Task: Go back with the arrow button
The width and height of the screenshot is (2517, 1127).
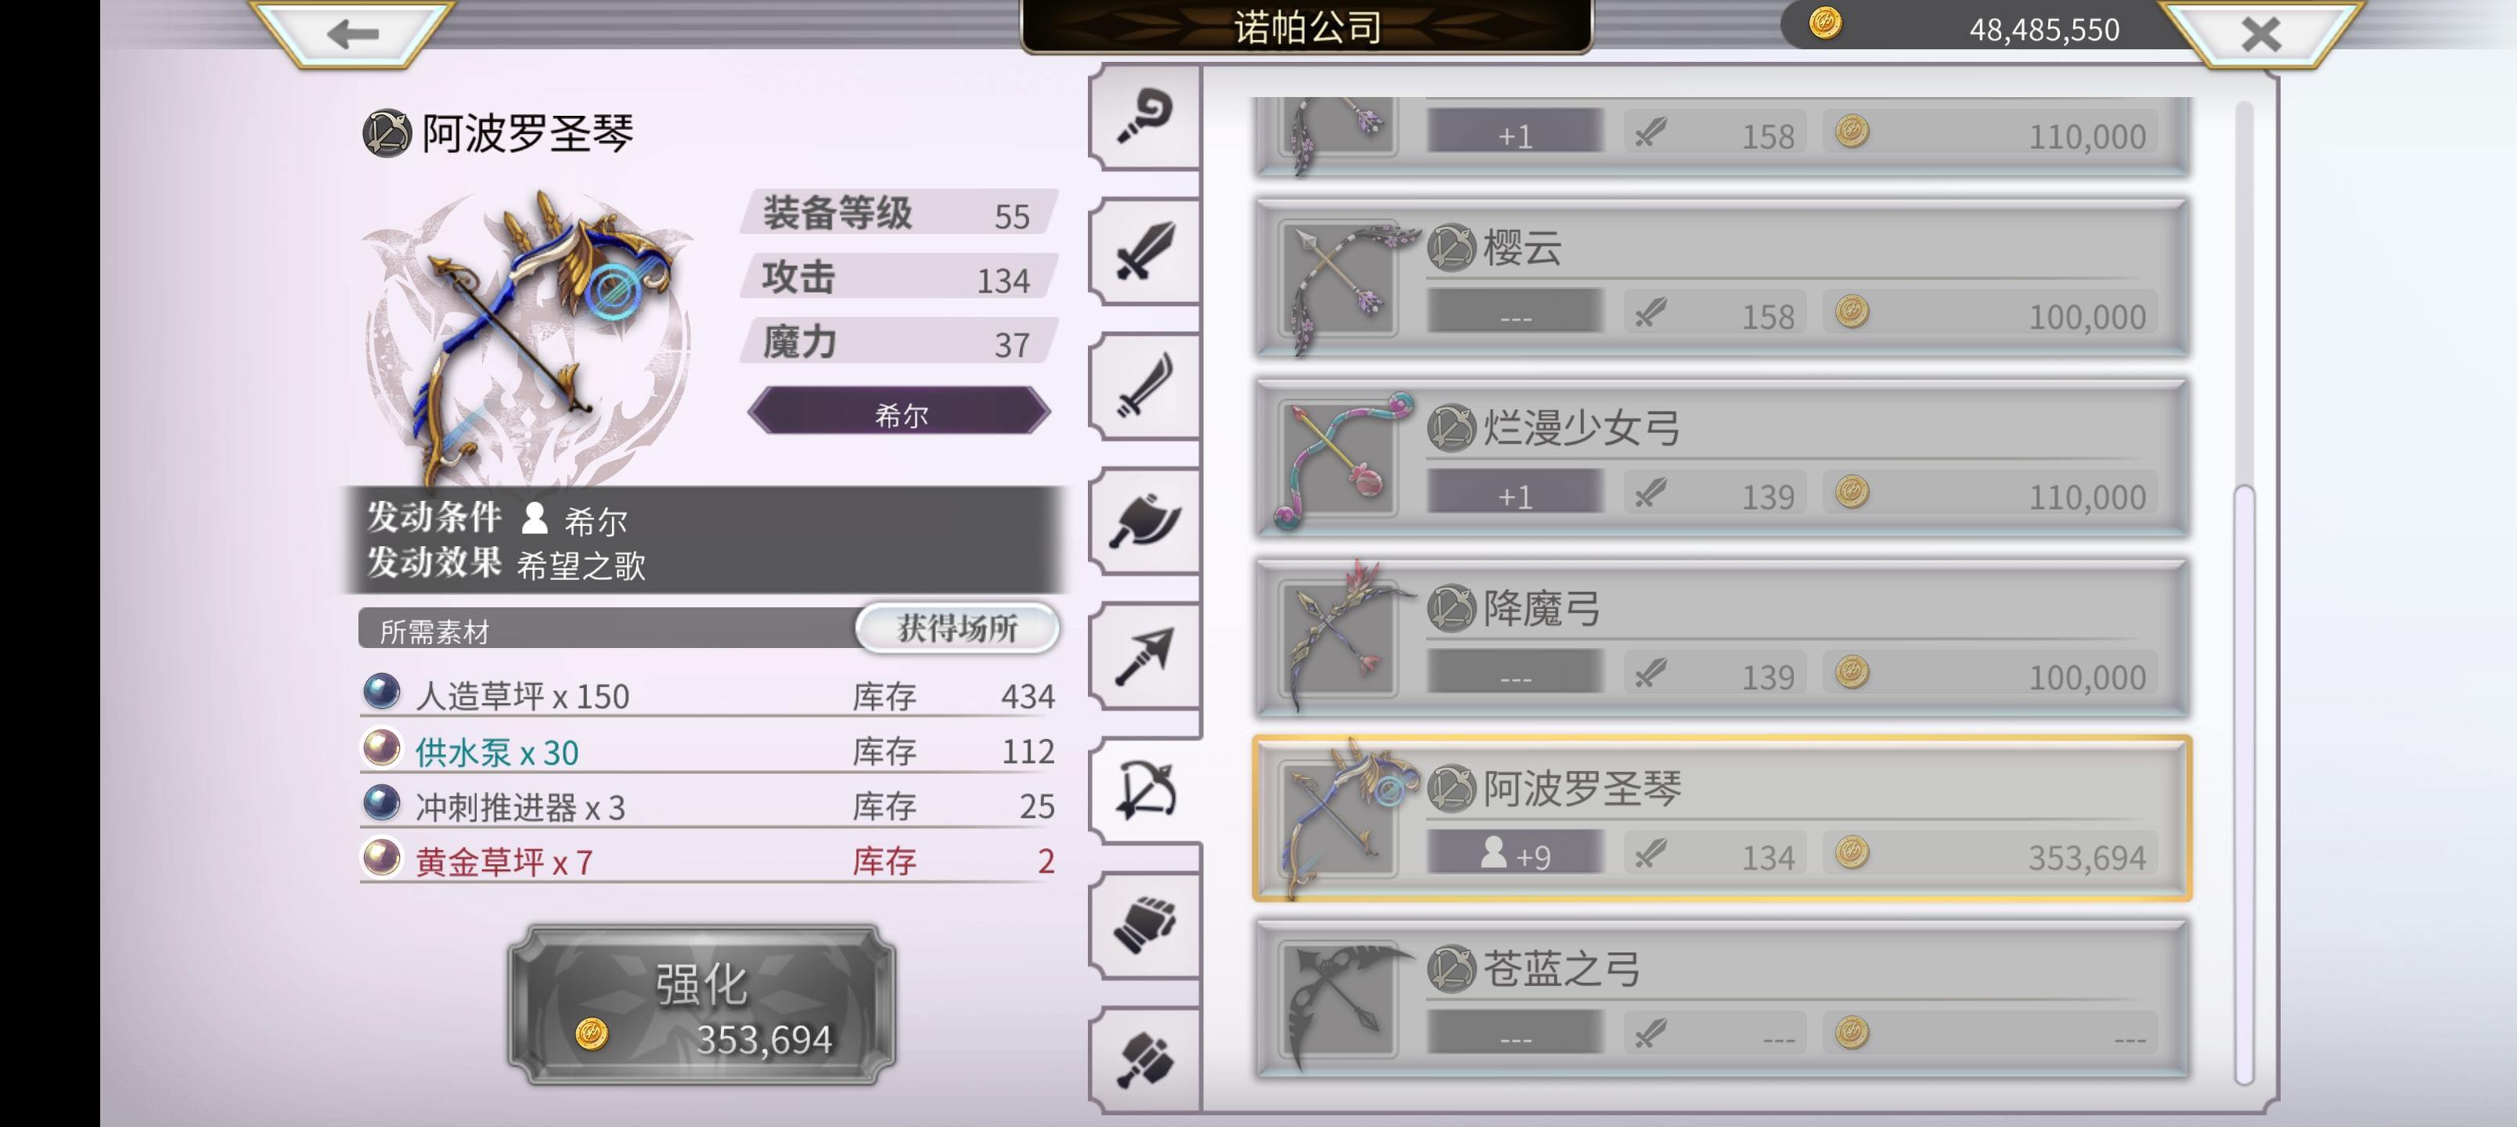Action: pyautogui.click(x=353, y=34)
